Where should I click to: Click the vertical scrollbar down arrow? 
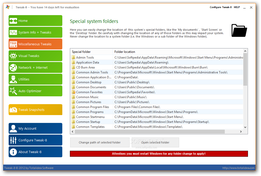coord(245,127)
